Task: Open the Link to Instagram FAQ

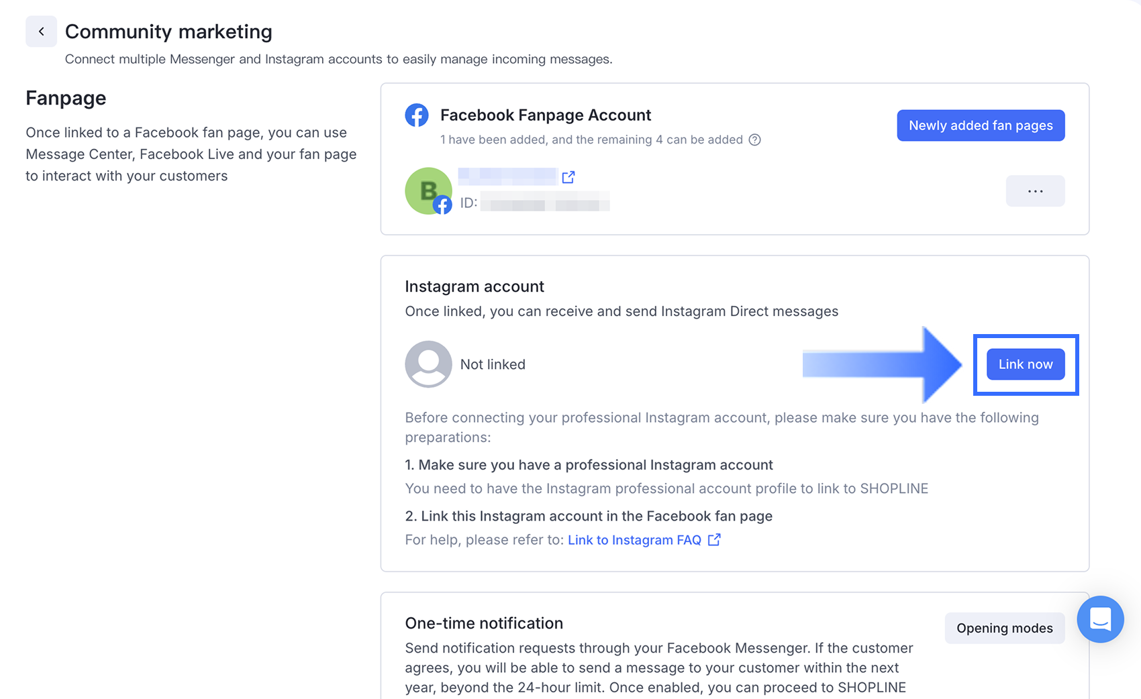Action: point(634,540)
